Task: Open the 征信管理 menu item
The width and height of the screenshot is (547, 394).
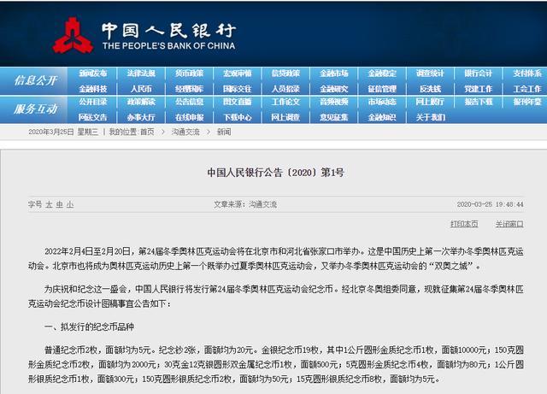Action: pyautogui.click(x=382, y=89)
